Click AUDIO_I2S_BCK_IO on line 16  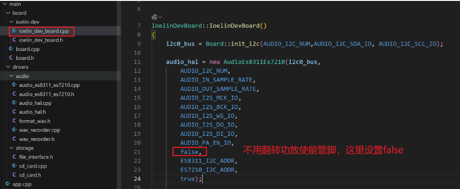(x=209, y=107)
